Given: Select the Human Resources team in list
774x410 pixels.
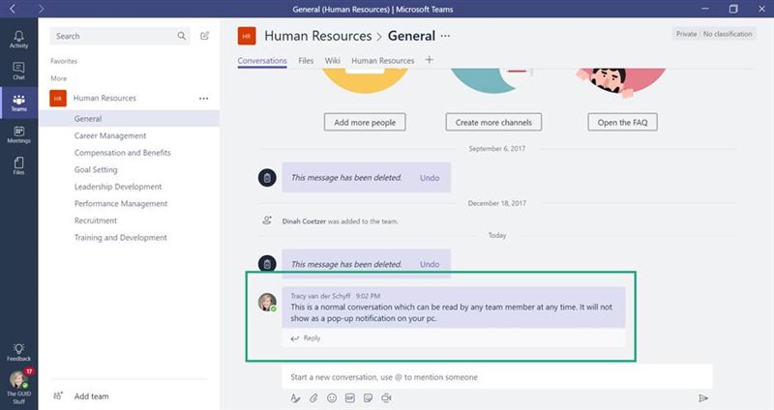Looking at the screenshot, I should (x=104, y=99).
